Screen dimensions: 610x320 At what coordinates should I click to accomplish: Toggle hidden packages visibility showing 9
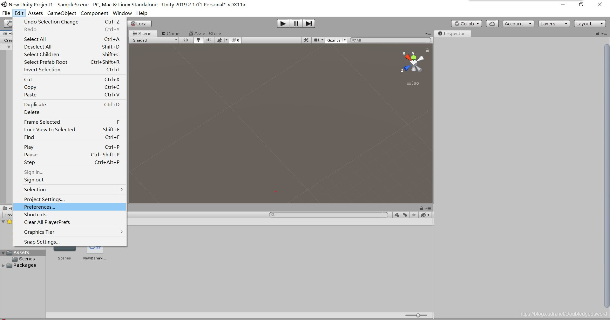coord(425,215)
